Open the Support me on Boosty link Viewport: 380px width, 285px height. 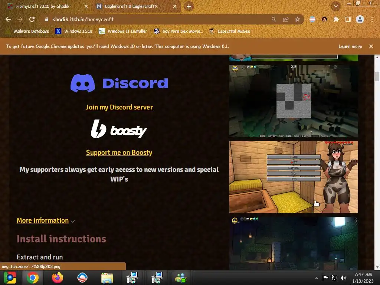(x=119, y=153)
